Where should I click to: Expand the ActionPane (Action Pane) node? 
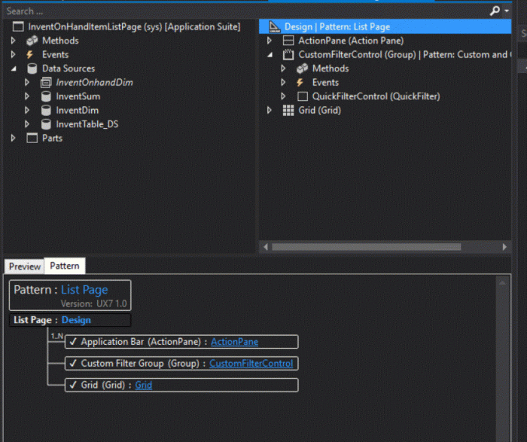(270, 41)
